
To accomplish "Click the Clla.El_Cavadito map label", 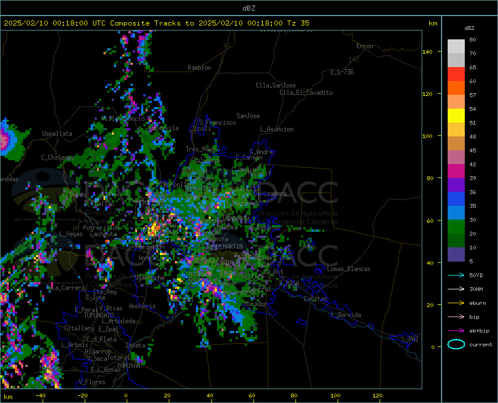I will point(306,93).
